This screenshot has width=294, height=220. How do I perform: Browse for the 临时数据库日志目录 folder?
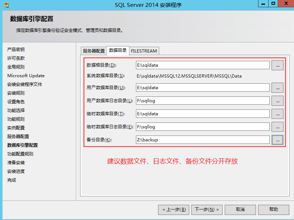pos(277,127)
